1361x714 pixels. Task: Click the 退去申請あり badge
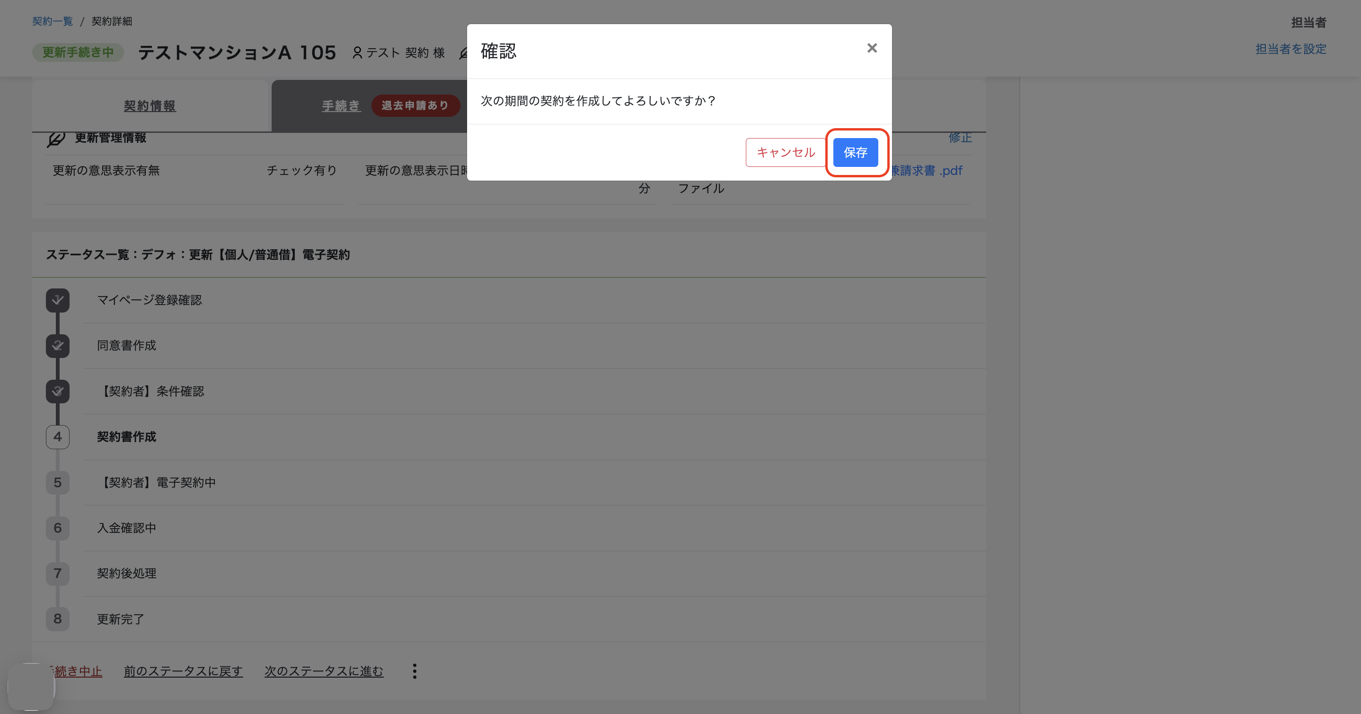[415, 105]
